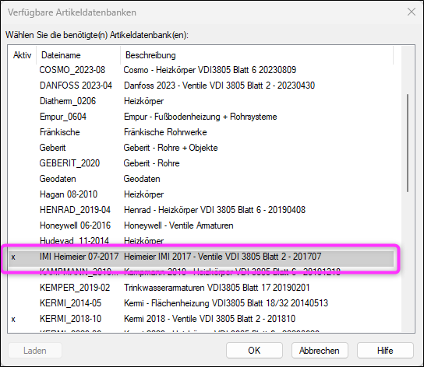Click description 'Geberit - Rohre + Objekte'
This screenshot has width=424, height=367.
[171, 148]
